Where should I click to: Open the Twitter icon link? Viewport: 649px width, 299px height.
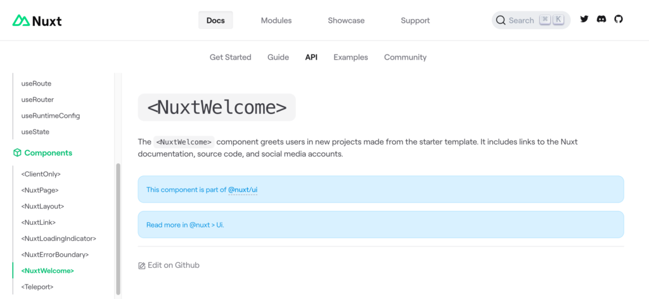tap(584, 20)
